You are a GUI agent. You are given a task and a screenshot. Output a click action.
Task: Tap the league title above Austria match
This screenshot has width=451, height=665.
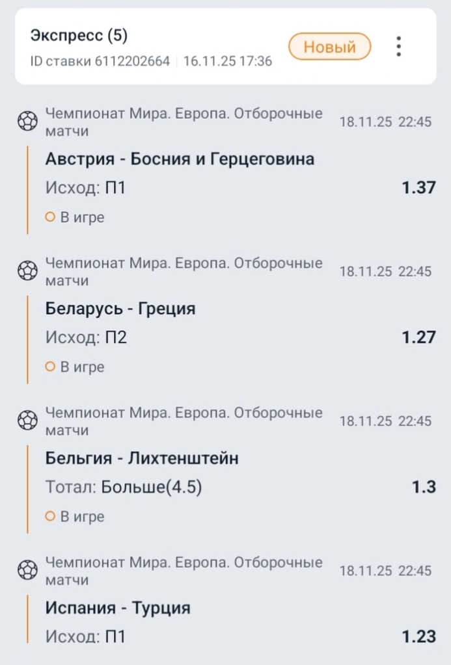(184, 122)
